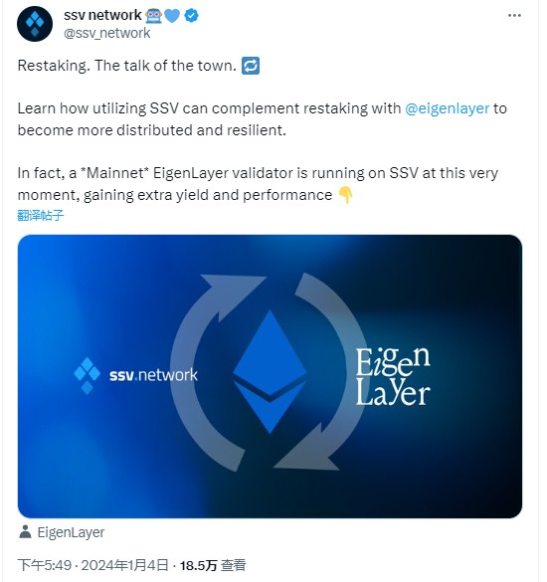
Task: Click the post date 2024年1月4日
Action: 125,565
